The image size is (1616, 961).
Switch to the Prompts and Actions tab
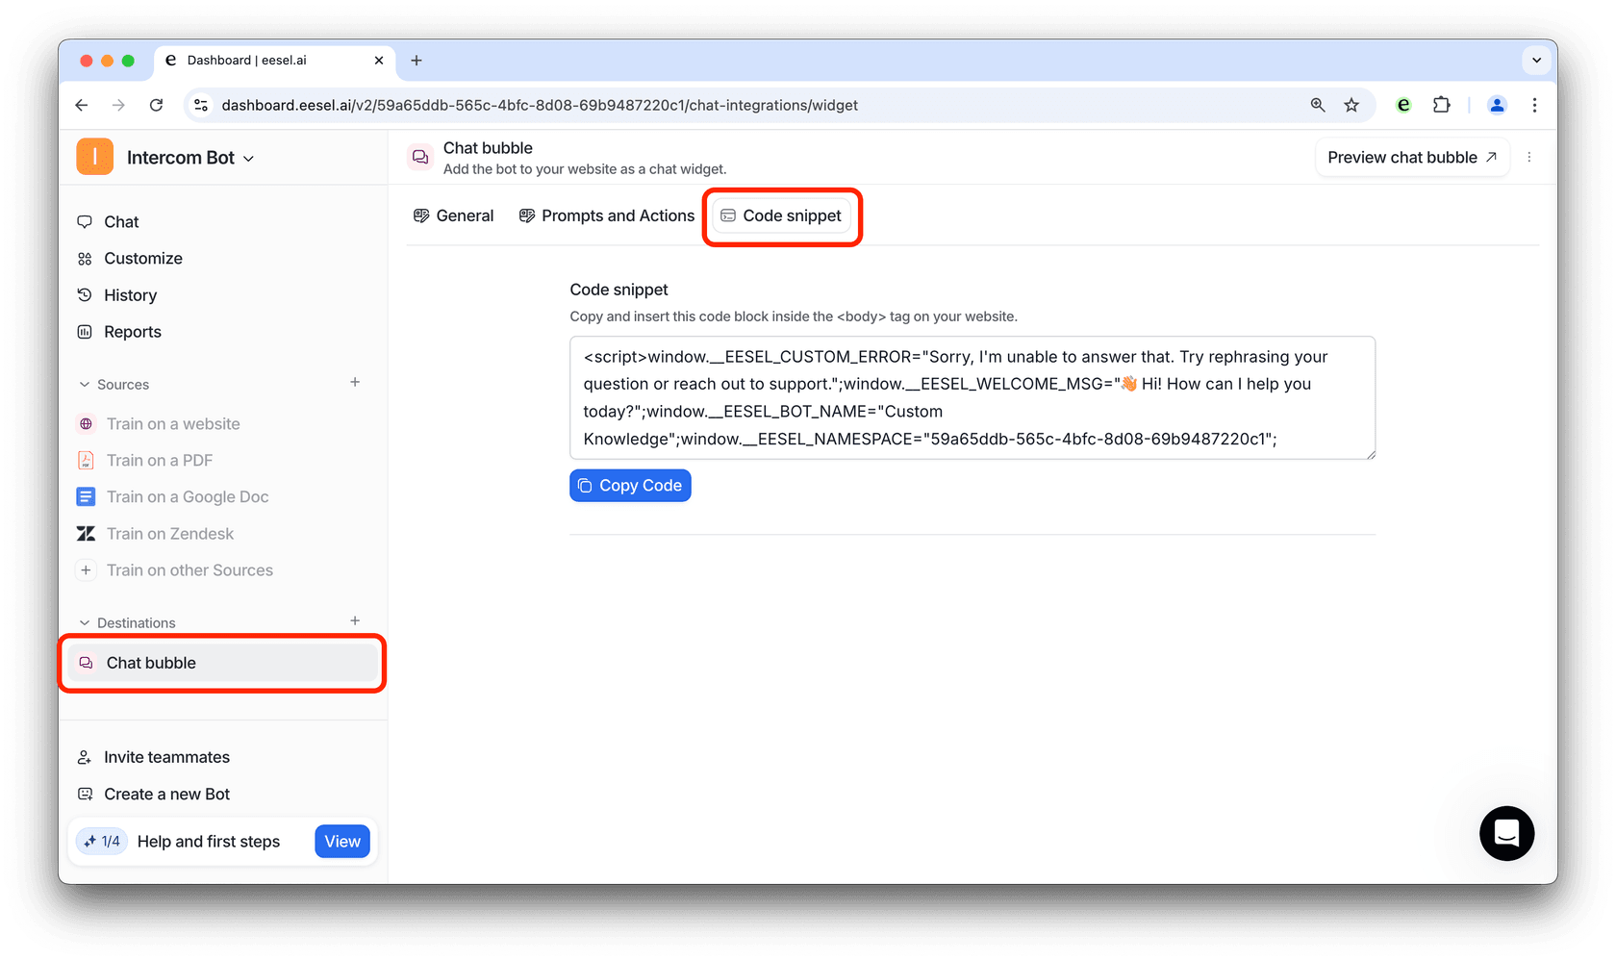606,215
